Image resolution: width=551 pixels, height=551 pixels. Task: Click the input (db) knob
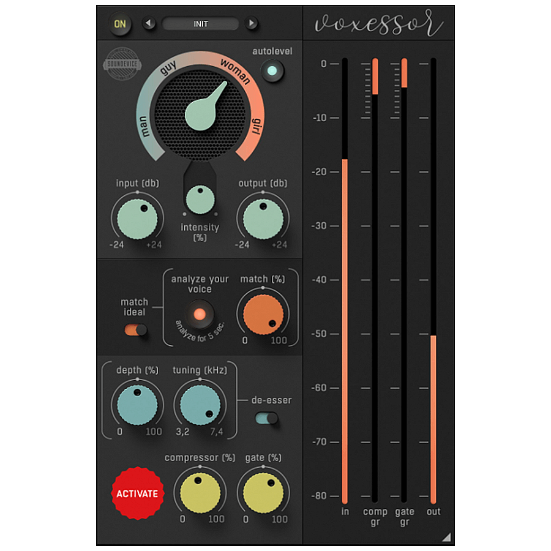[x=137, y=219]
